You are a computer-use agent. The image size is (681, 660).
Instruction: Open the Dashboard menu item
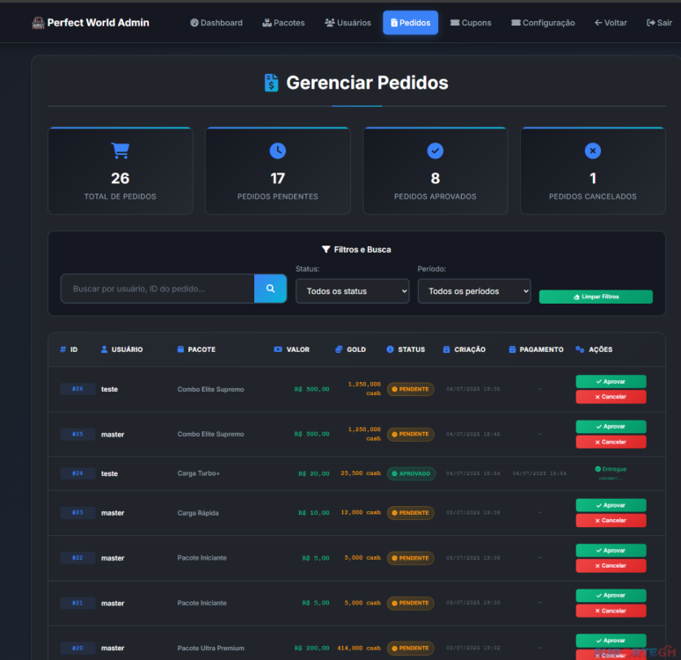pos(216,23)
